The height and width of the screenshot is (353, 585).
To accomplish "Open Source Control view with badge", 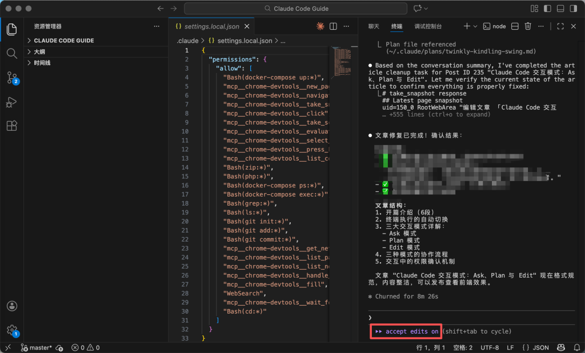I will [11, 78].
